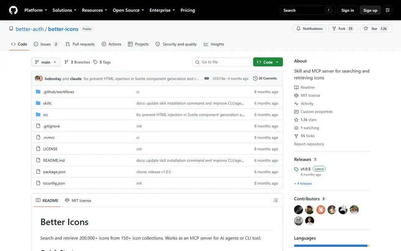
Task: Click the Go to file input
Action: [x=222, y=62]
